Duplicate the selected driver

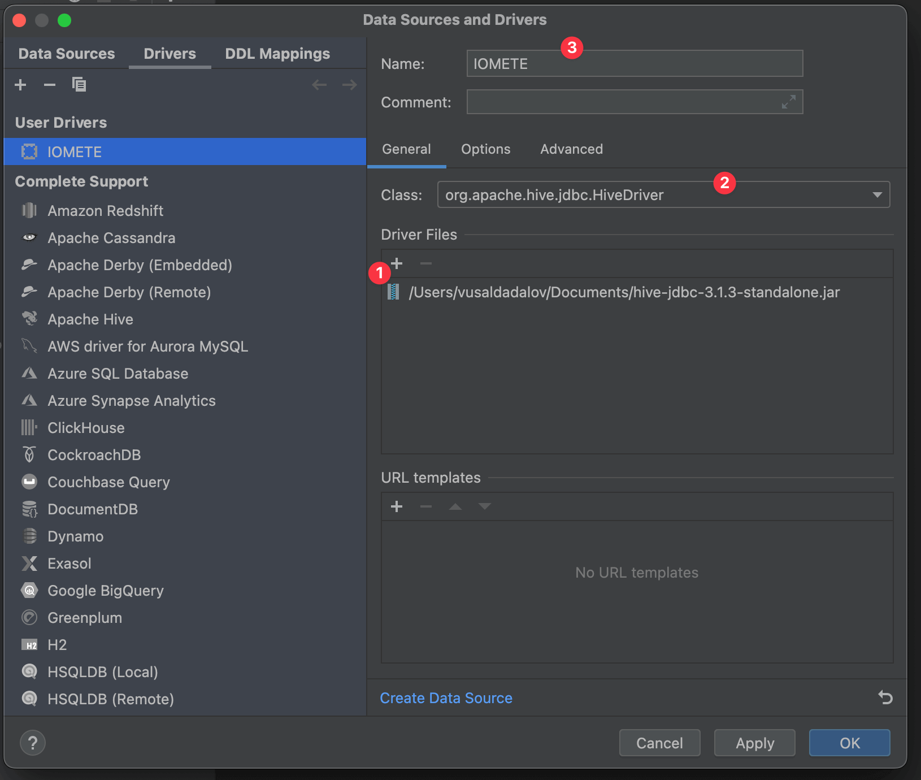click(79, 85)
